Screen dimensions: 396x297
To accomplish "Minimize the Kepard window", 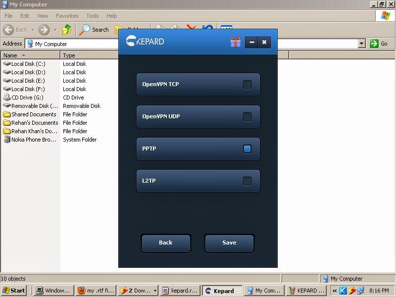I will (251, 42).
